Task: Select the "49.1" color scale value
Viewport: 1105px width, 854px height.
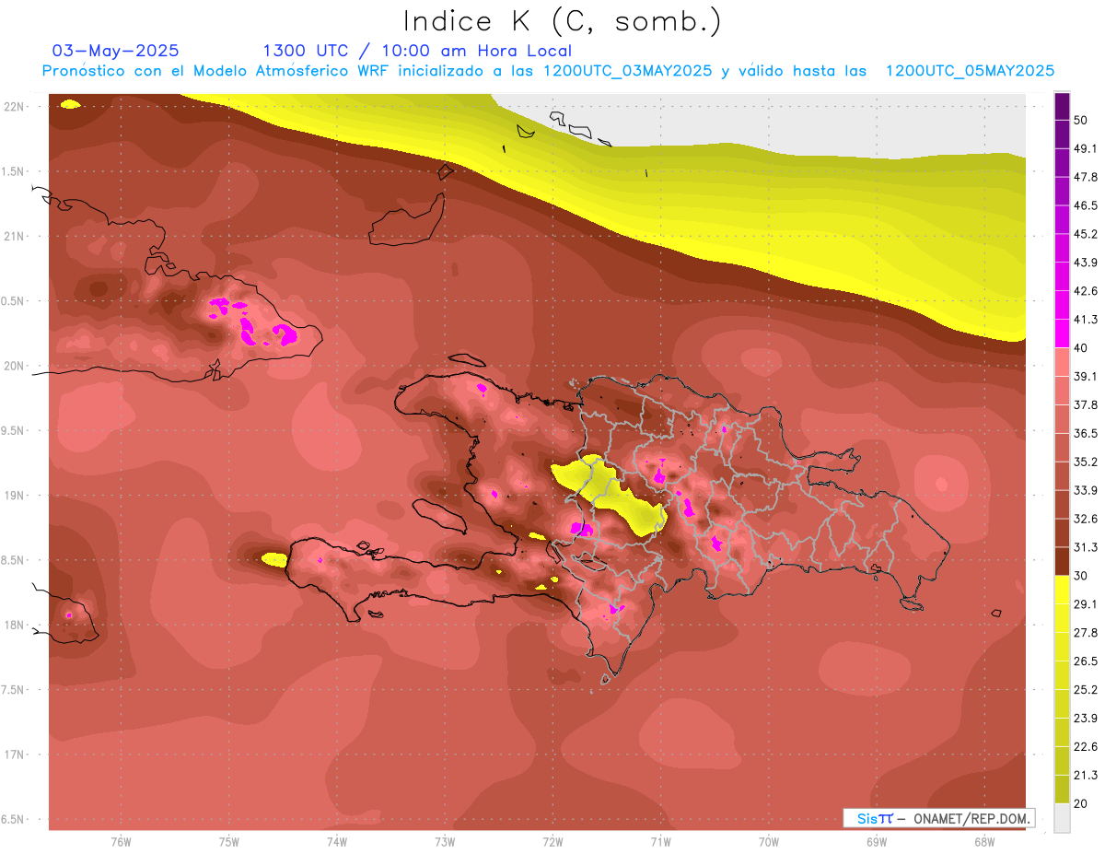Action: [1087, 148]
